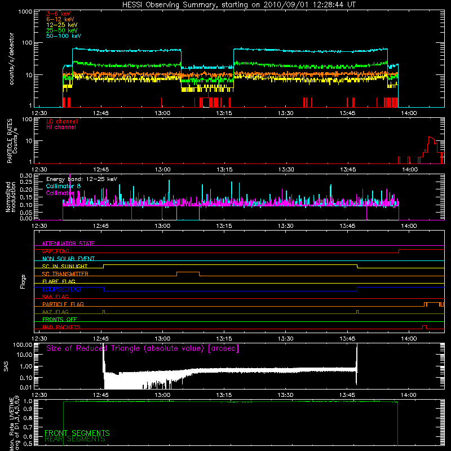The height and width of the screenshot is (451, 451).
Task: Click the 100.00 tick on the SAS axis
Action: pyautogui.click(x=23, y=345)
